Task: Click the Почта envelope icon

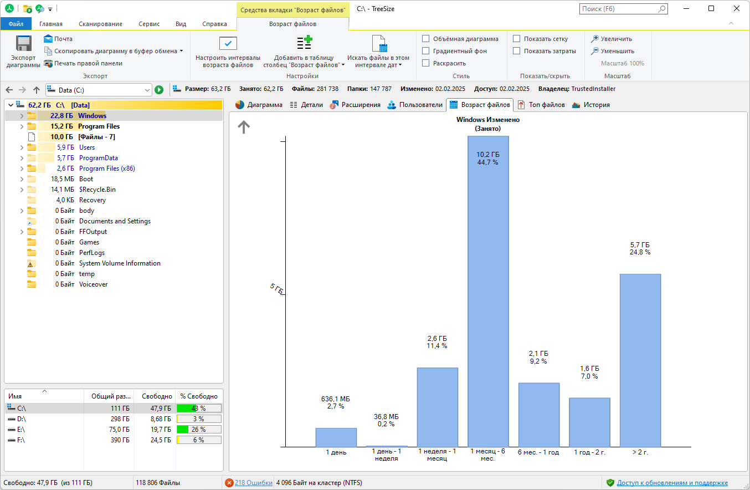Action: click(x=48, y=39)
